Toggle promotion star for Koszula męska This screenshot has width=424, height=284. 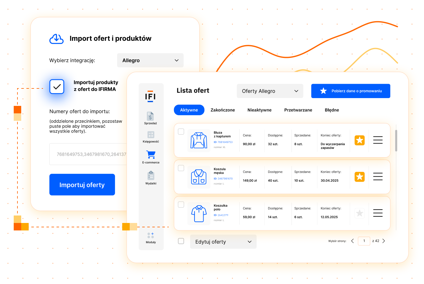click(359, 177)
